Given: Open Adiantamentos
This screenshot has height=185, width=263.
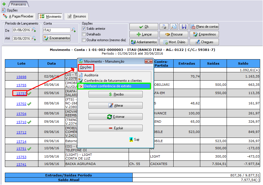Looking at the screenshot, I should click(144, 42).
